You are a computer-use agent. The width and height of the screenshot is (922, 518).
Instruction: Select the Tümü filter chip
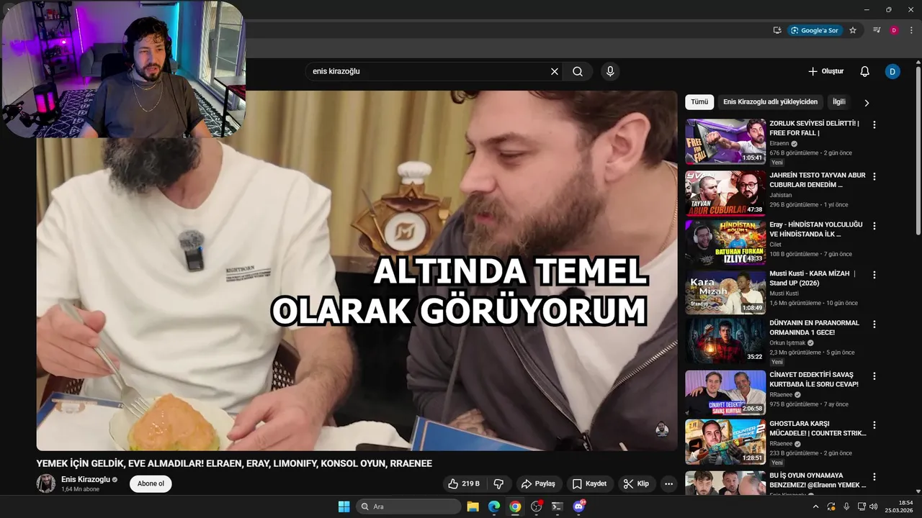(699, 102)
